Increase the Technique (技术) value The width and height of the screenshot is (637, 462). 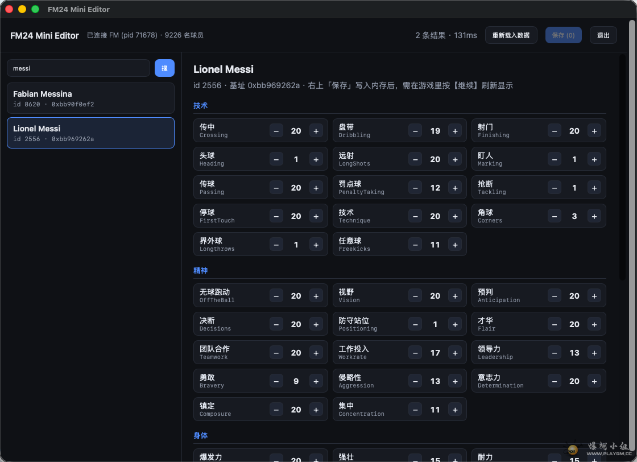click(455, 216)
